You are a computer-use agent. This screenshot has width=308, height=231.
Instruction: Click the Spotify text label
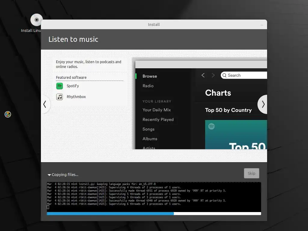pos(73,86)
